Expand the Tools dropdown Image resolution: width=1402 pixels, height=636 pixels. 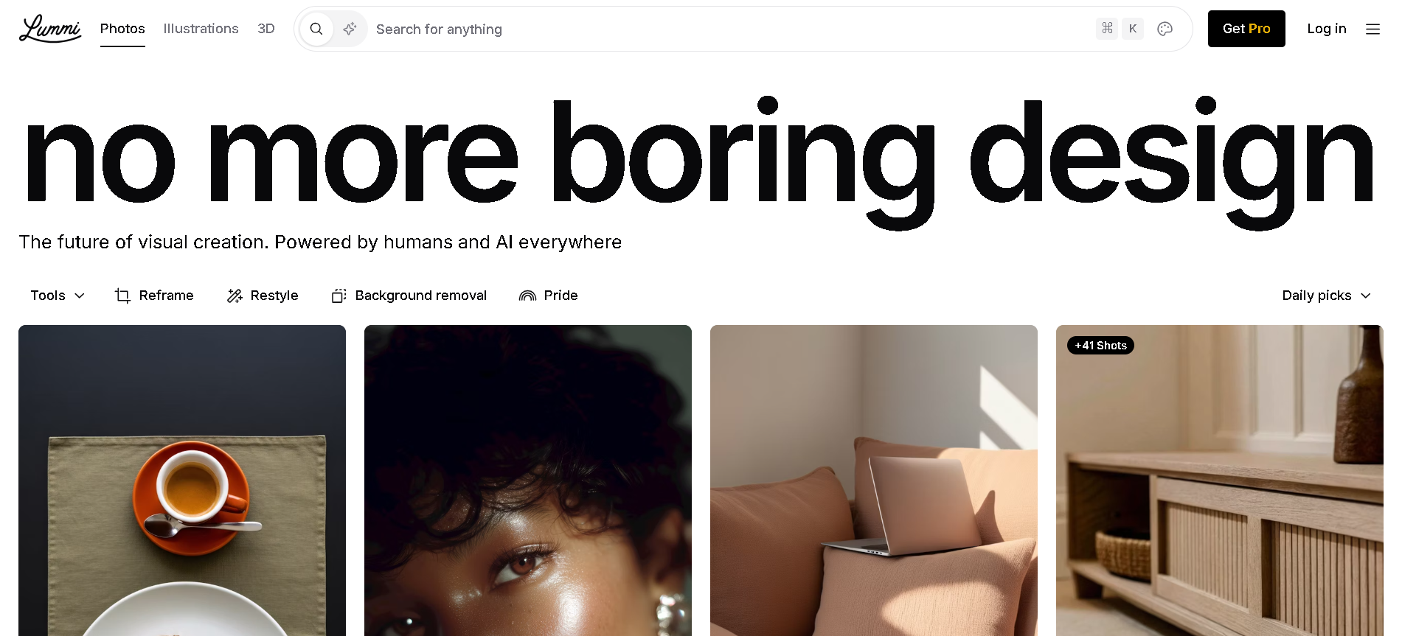[x=58, y=296]
